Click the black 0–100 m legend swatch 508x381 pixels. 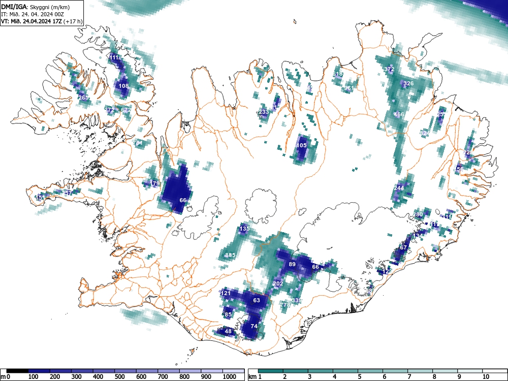pyautogui.click(x=17, y=371)
